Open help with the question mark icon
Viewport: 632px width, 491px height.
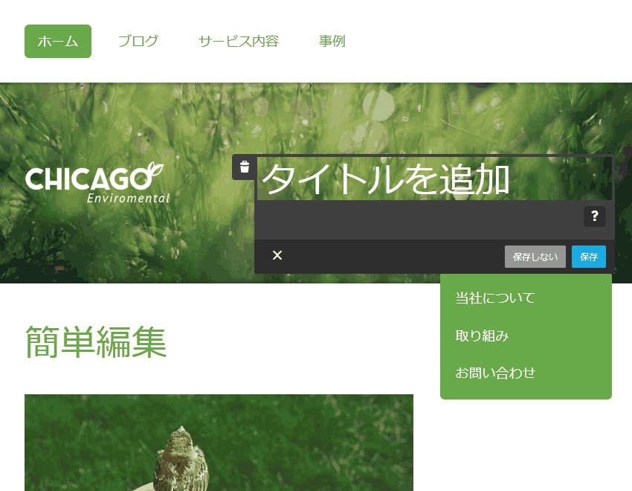click(594, 216)
